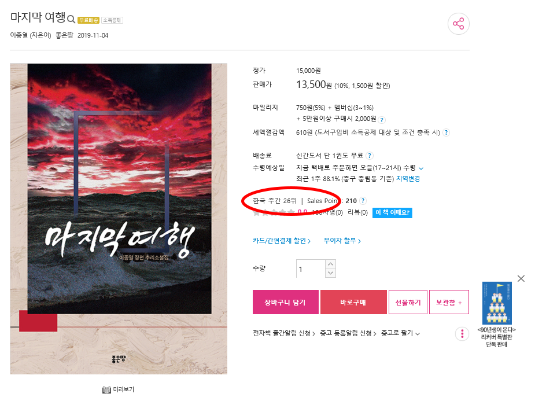The width and height of the screenshot is (546, 401).
Task: Click the share icon at top right
Action: click(x=458, y=24)
